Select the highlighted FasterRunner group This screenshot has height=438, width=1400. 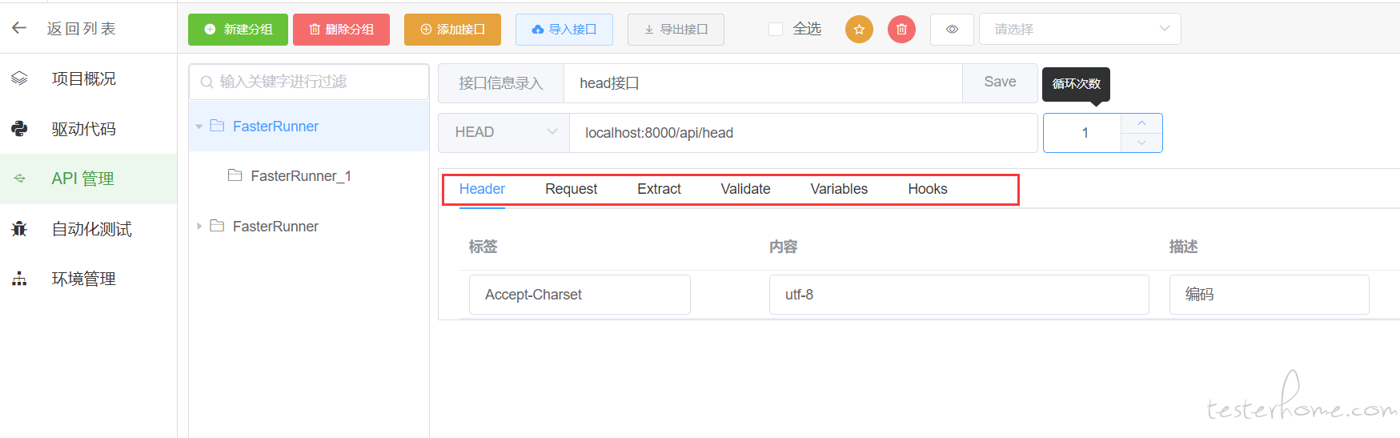[x=275, y=127]
